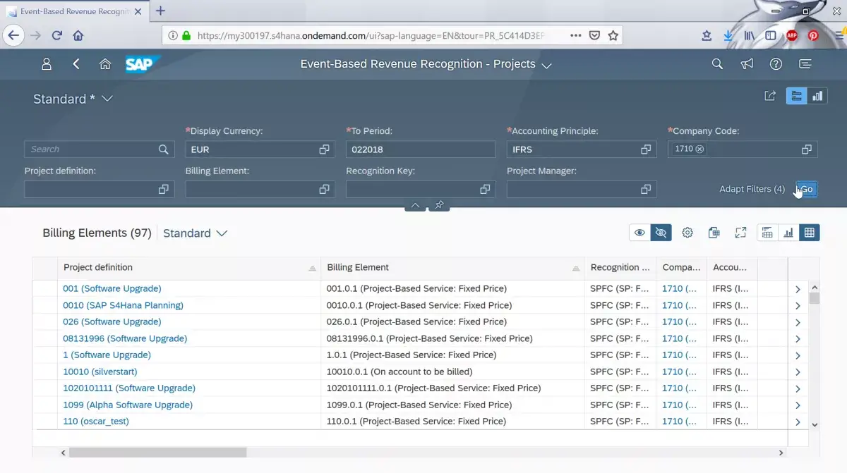The image size is (847, 473).
Task: Open the SAP Fiori home icon
Action: [x=105, y=64]
